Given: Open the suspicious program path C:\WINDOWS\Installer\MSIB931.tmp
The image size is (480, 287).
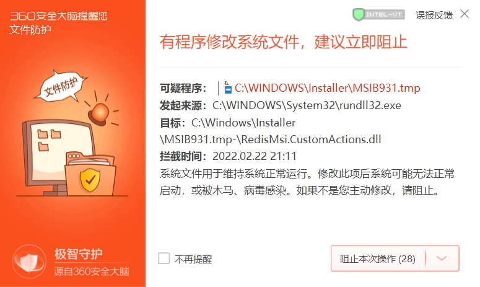Looking at the screenshot, I should point(327,88).
